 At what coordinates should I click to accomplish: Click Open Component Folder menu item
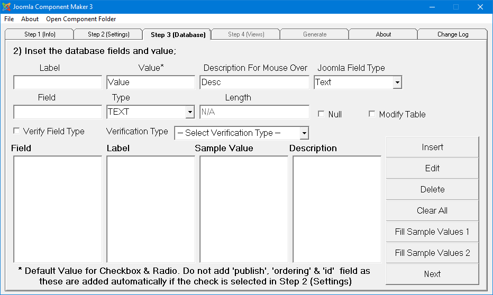pos(81,19)
